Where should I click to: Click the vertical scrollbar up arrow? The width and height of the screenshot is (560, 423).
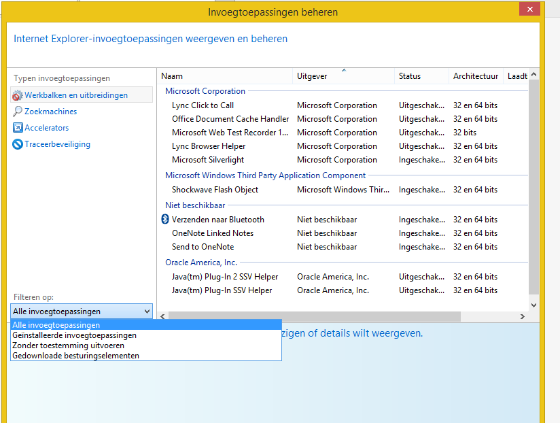point(534,75)
